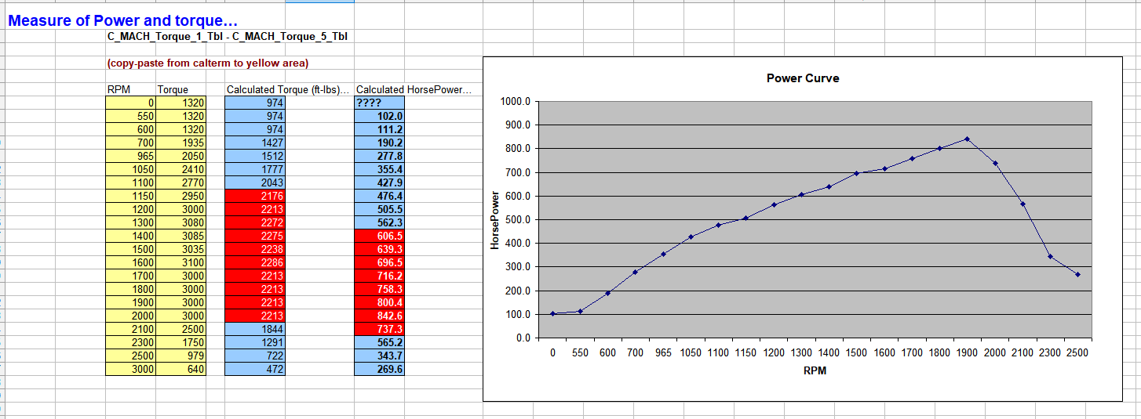Select the red 737.3 horsepower cell
Viewport: 1141px width, 419px height.
point(380,329)
